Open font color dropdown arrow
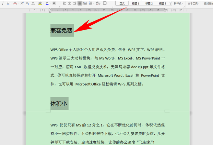Image resolution: width=213 pixels, height=145 pixels. [x=50, y=3]
